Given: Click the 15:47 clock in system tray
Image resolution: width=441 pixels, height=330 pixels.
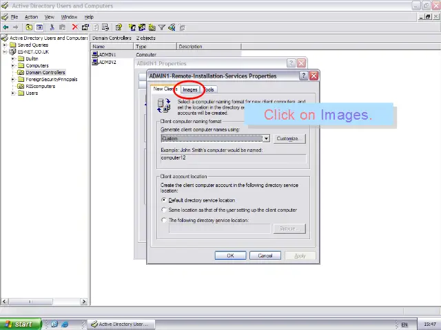Looking at the screenshot, I should click(x=430, y=324).
